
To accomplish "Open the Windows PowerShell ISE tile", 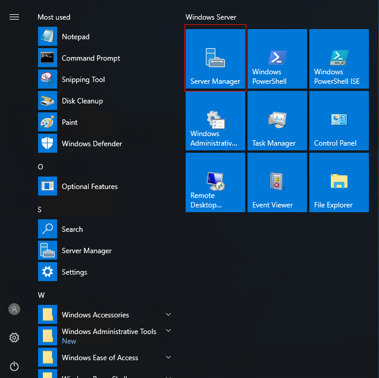I will pyautogui.click(x=339, y=59).
